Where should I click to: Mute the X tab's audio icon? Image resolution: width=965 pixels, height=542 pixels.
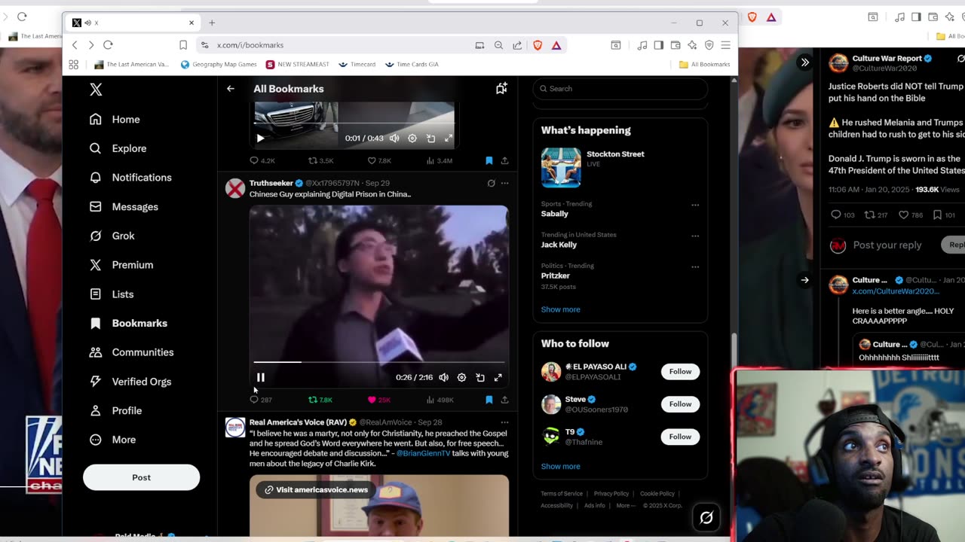click(88, 23)
